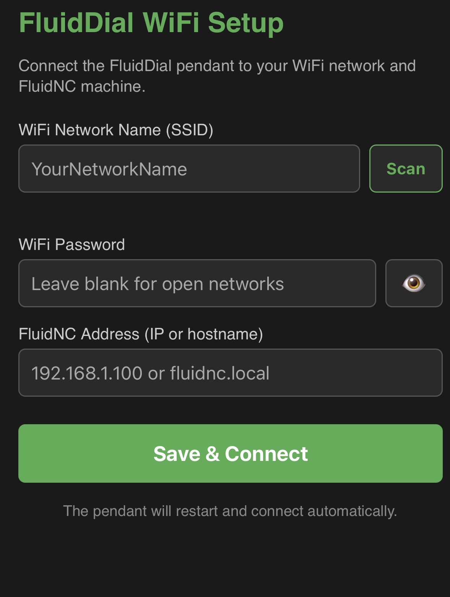
Task: Tap the Leave blank for open networks placeholder
Action: pos(158,284)
